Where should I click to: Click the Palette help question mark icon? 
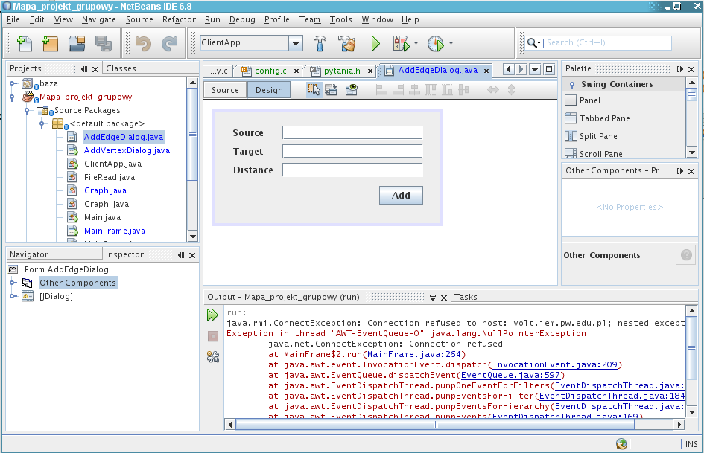(686, 254)
